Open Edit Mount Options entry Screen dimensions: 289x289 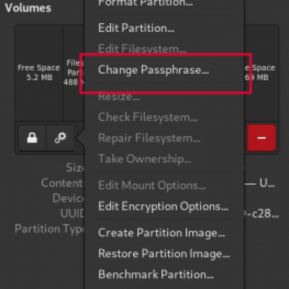pos(152,186)
